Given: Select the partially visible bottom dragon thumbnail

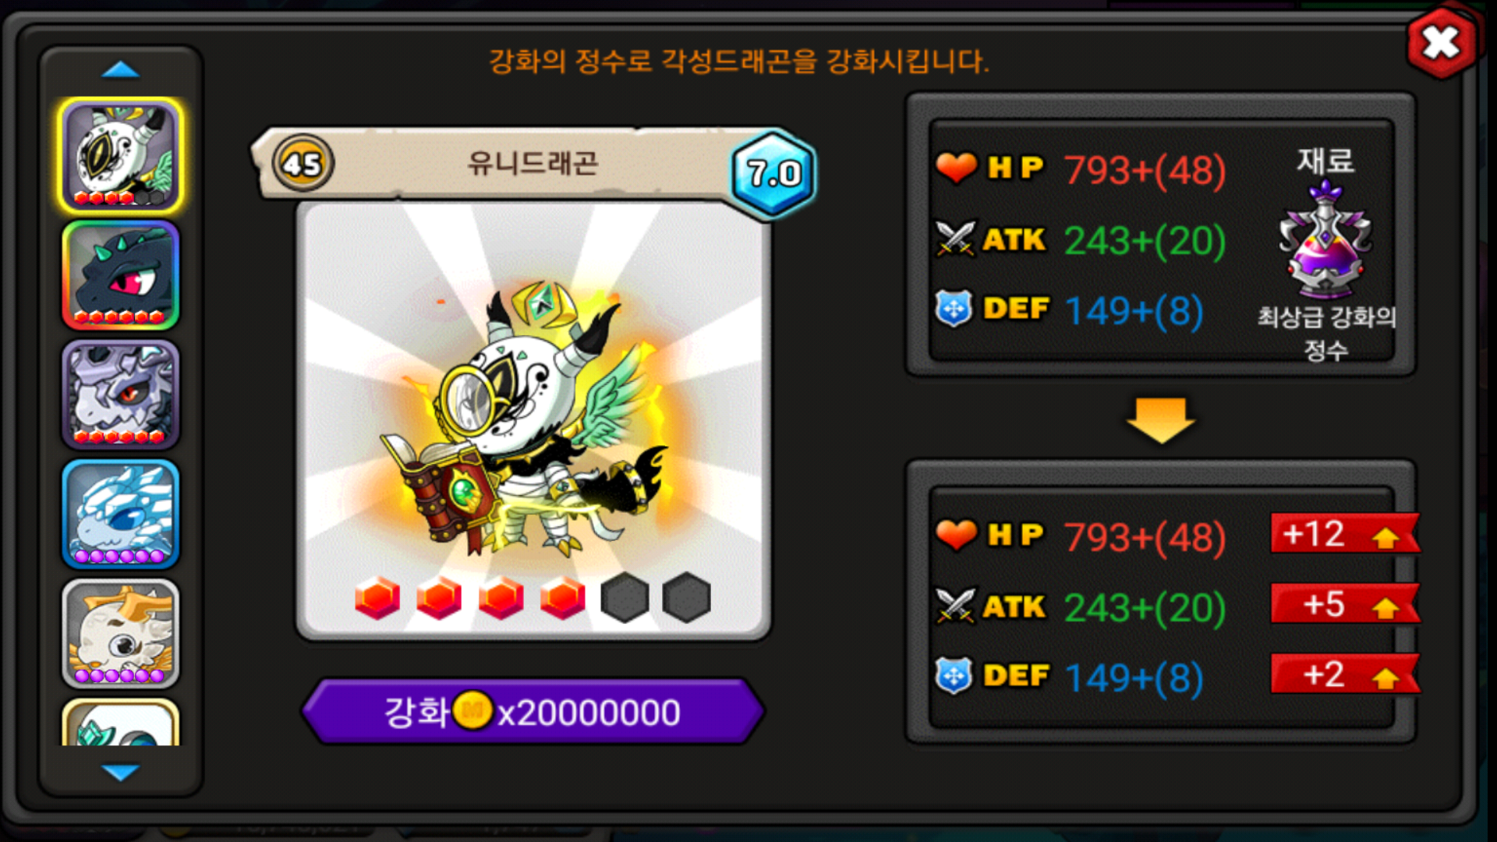Looking at the screenshot, I should [121, 722].
